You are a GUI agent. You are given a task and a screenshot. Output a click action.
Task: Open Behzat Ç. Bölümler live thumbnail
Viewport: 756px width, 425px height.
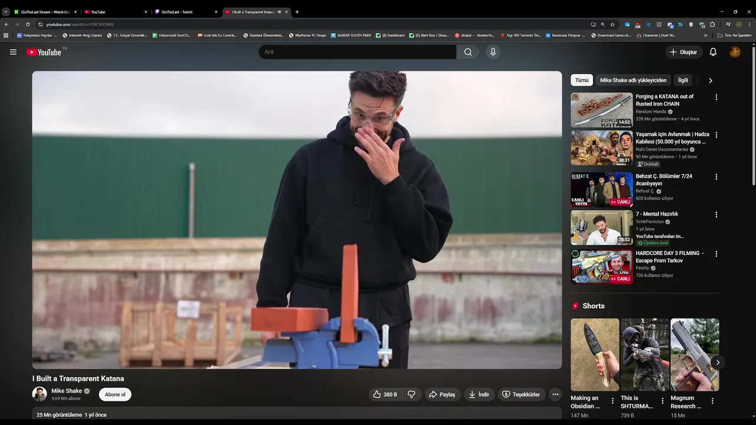coord(602,189)
